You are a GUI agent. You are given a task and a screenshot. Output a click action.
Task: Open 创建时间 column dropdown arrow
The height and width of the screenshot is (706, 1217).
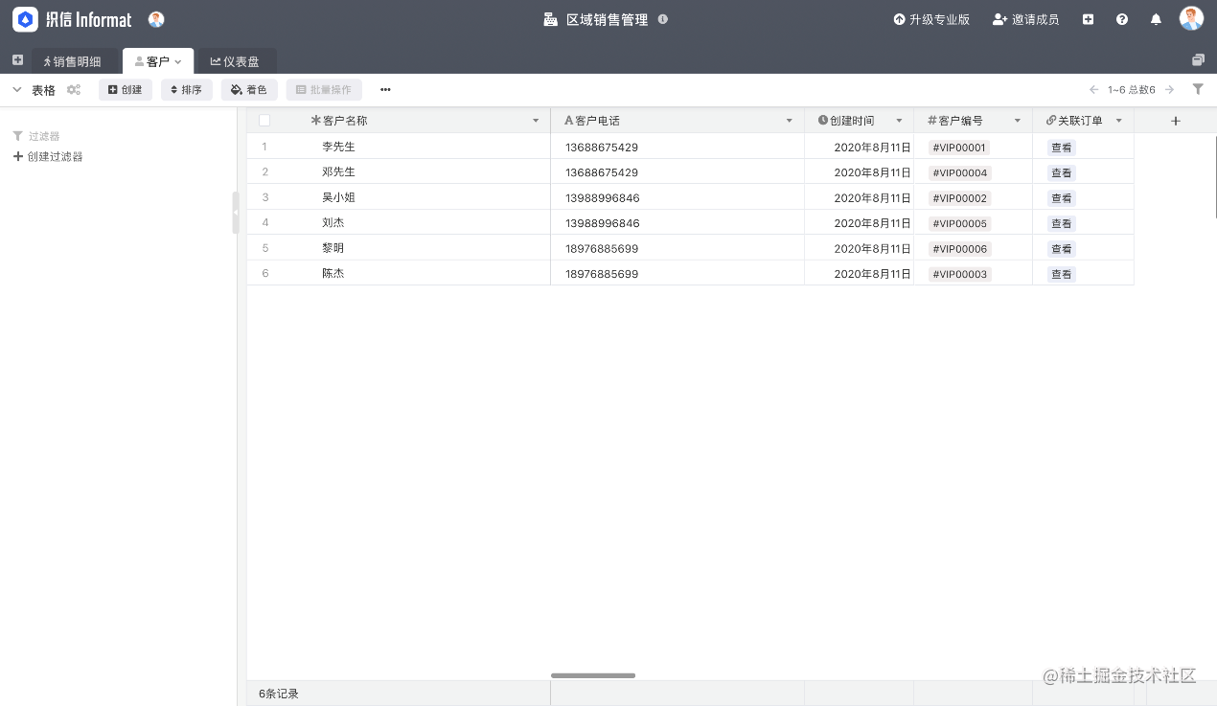coord(899,121)
